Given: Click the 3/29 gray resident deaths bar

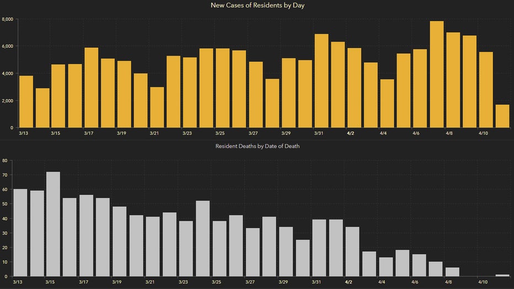Looking at the screenshot, I should click(286, 251).
